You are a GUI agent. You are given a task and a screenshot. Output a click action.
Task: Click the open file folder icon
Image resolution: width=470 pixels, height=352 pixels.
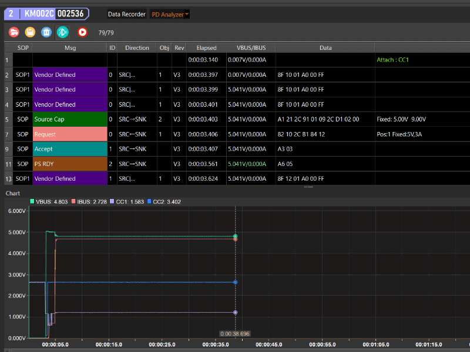pyautogui.click(x=14, y=33)
